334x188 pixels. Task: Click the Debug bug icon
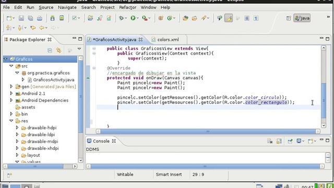pyautogui.click(x=121, y=18)
